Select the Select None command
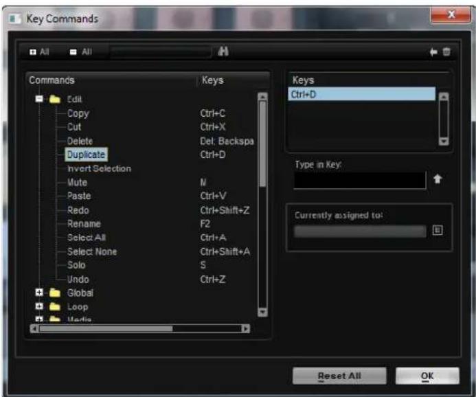Viewport: 476px width, 397px height. pyautogui.click(x=92, y=251)
